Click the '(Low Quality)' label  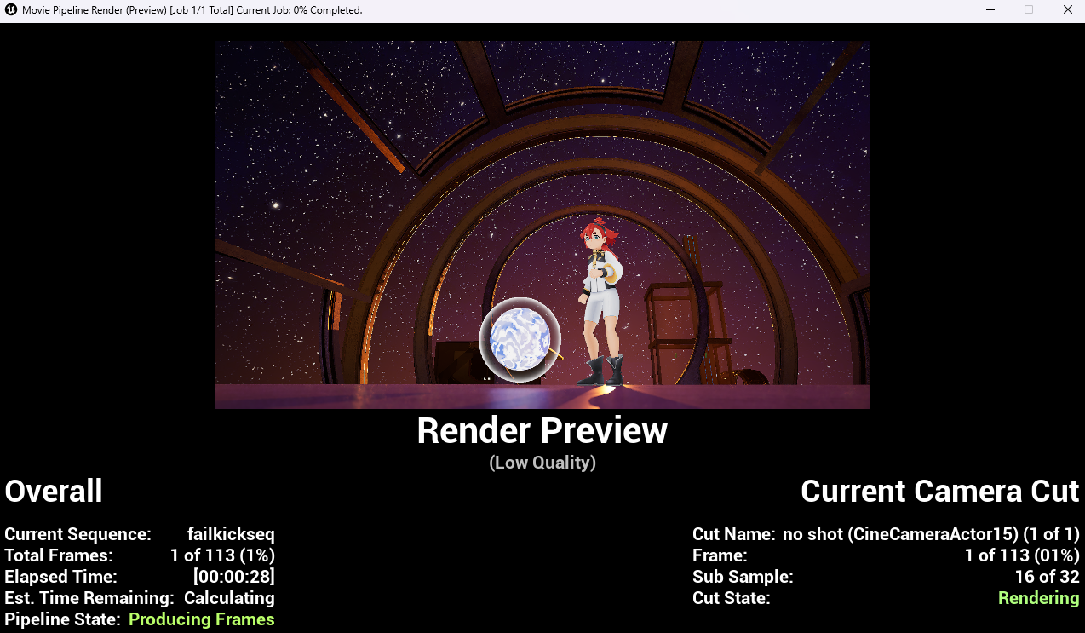point(542,463)
